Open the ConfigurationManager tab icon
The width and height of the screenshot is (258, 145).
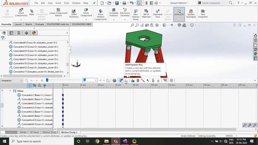(x=19, y=33)
